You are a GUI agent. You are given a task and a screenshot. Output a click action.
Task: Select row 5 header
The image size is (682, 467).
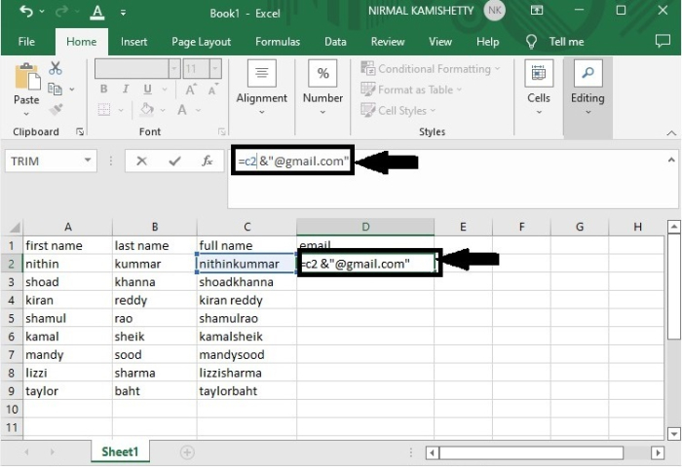(12, 318)
